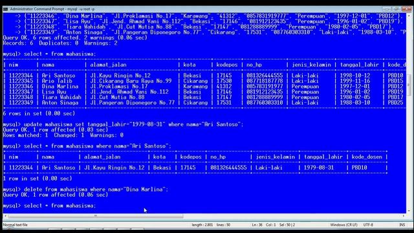The image size is (414, 233).
Task: Click address cell 'Jl.Cut Mutia No.88' in the table
Action: (x=117, y=97)
